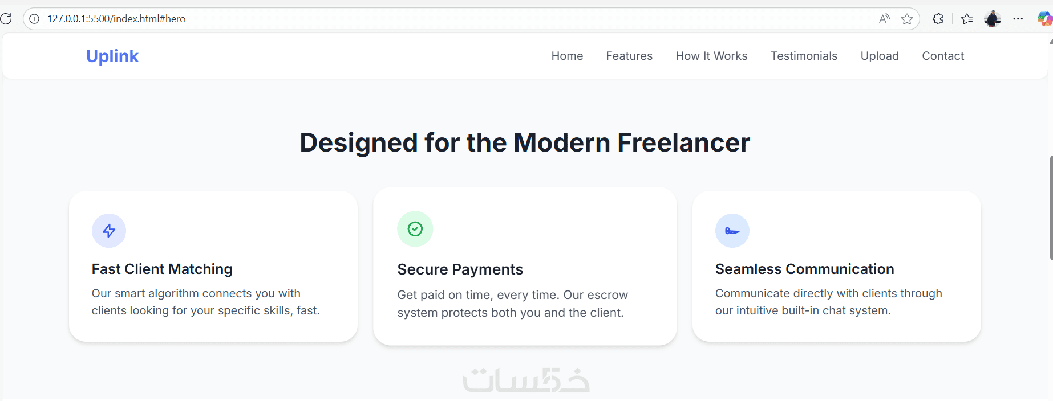Add this page to favorites
Image resolution: width=1053 pixels, height=401 pixels.
[907, 19]
